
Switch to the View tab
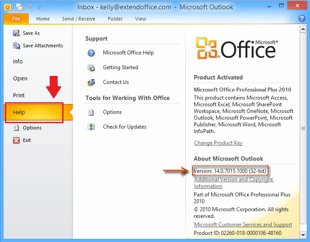tap(140, 19)
